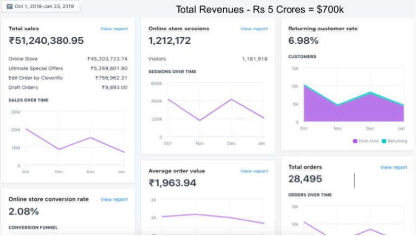Viewport: 416px width, 236px height.
Task: Open View report for Total sales
Action: tap(114, 29)
